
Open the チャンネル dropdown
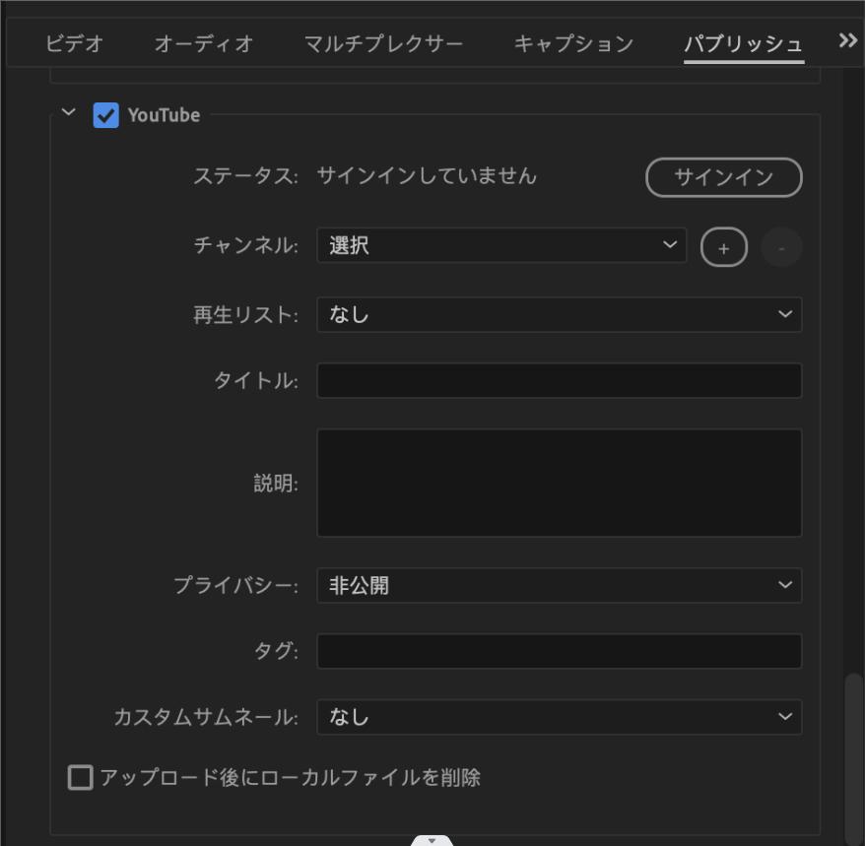500,246
